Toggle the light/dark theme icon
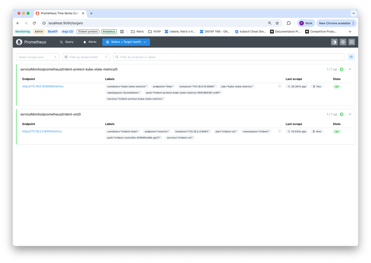Viewport: 371px width, 263px height. pyautogui.click(x=334, y=42)
